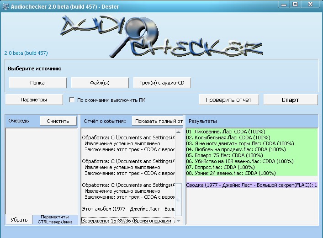Open the Параметры settings
This screenshot has height=238, width=323.
tap(34, 100)
